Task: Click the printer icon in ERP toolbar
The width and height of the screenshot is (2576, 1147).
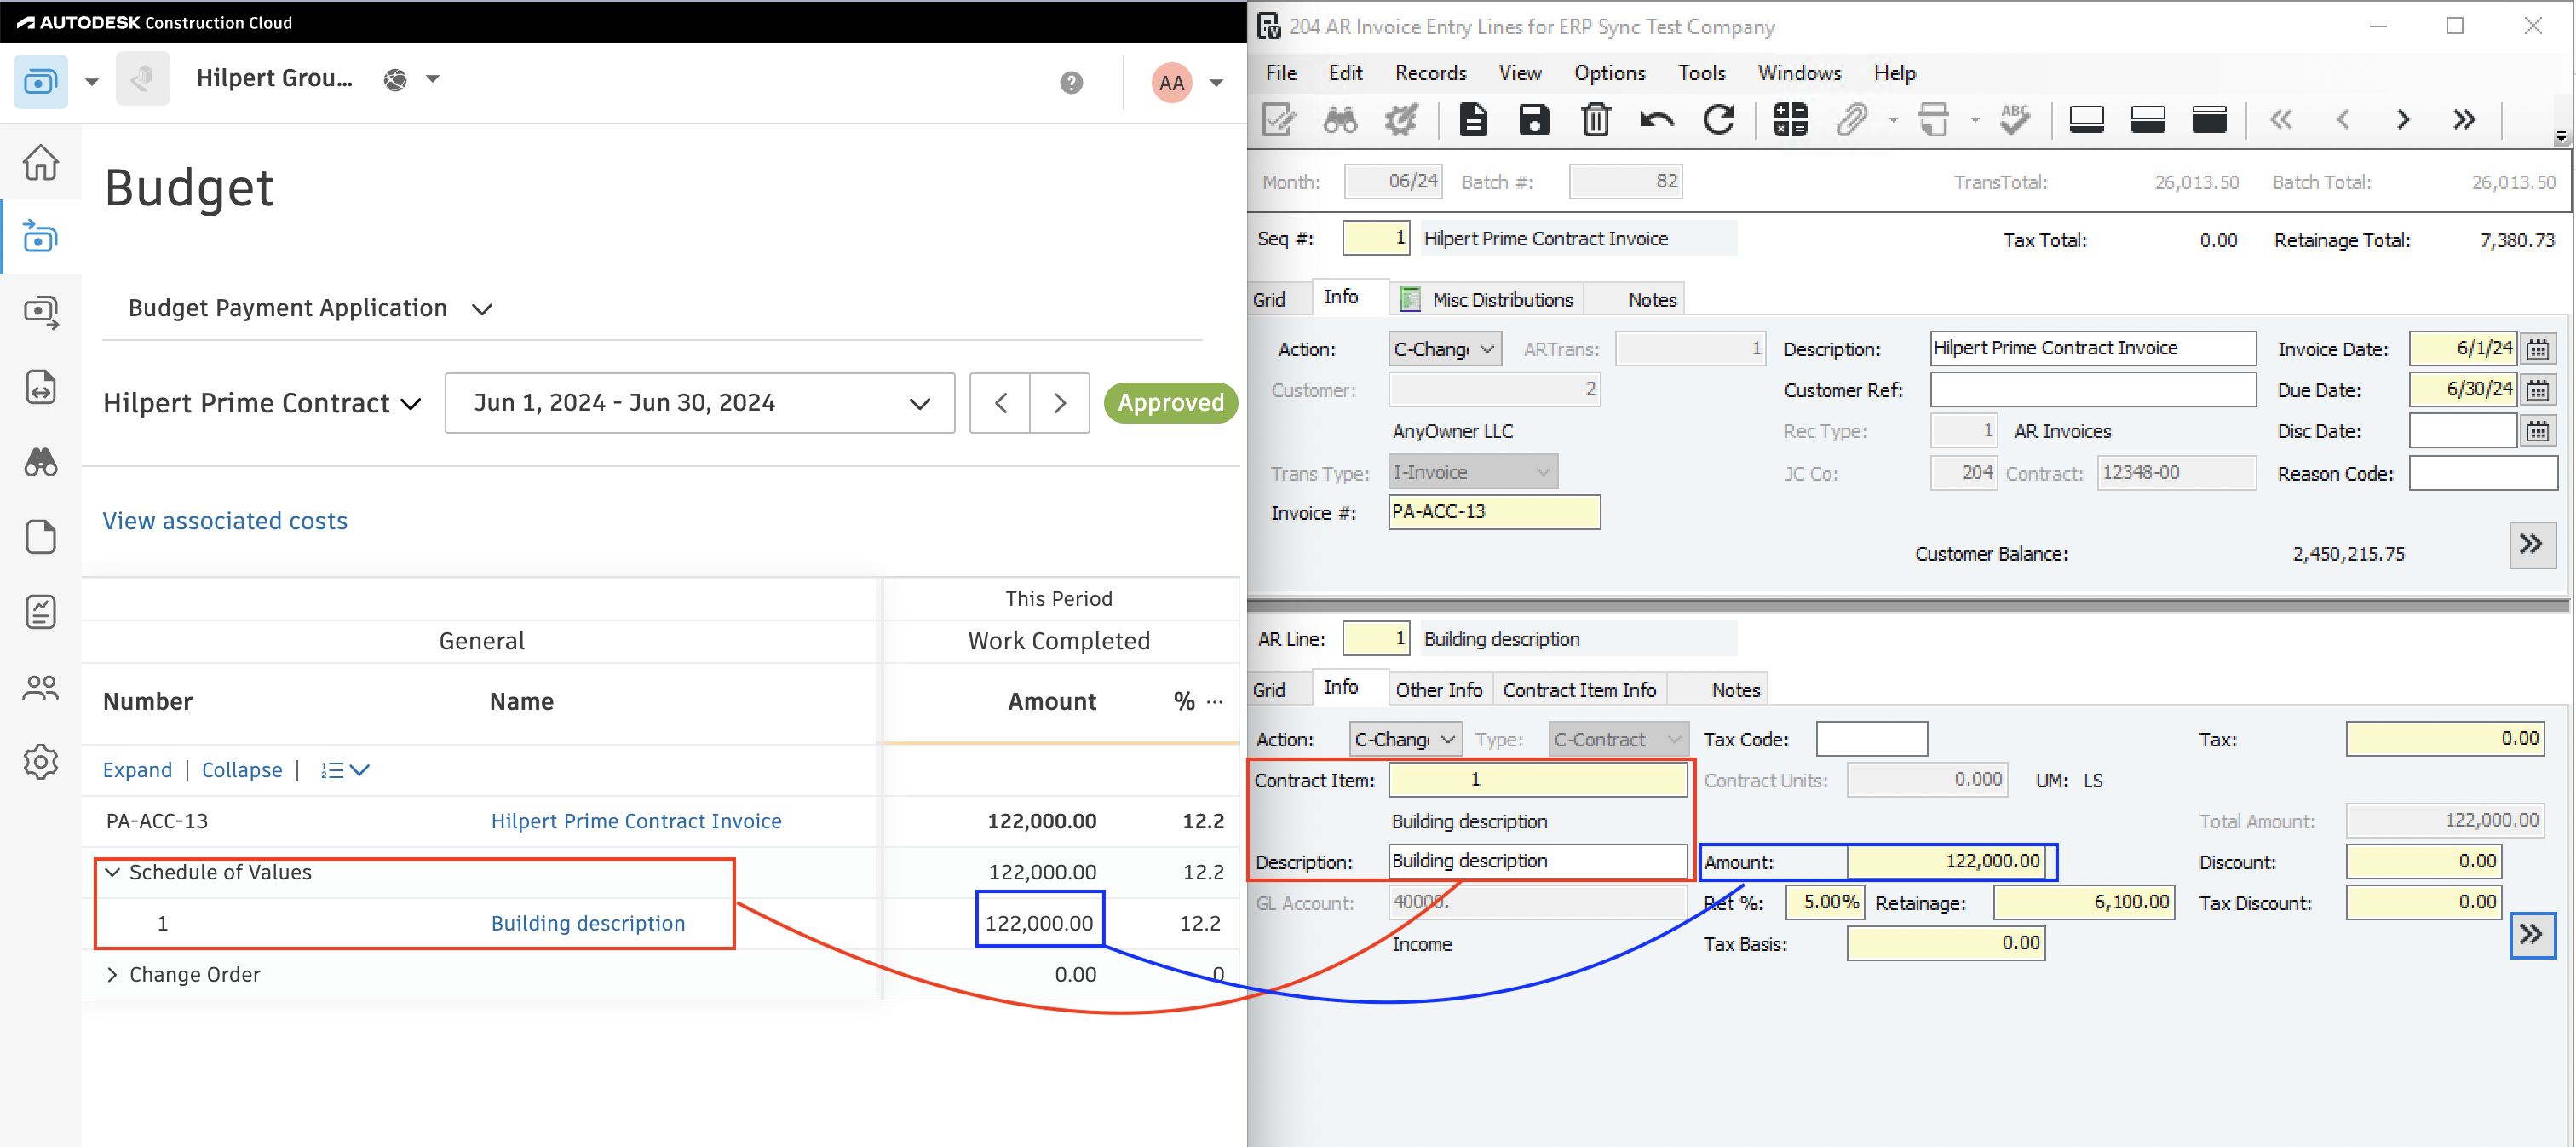Action: coord(1934,120)
